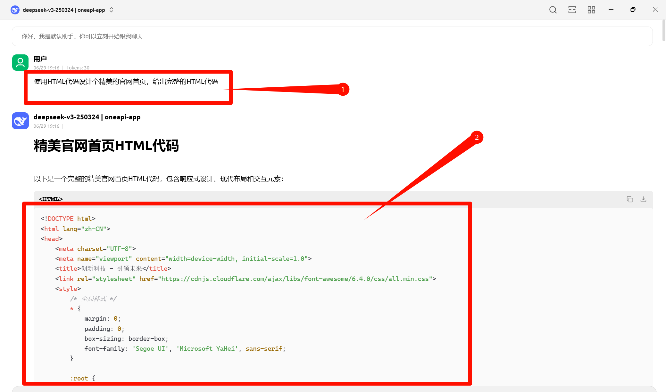Click the font-family code line

tap(185, 349)
